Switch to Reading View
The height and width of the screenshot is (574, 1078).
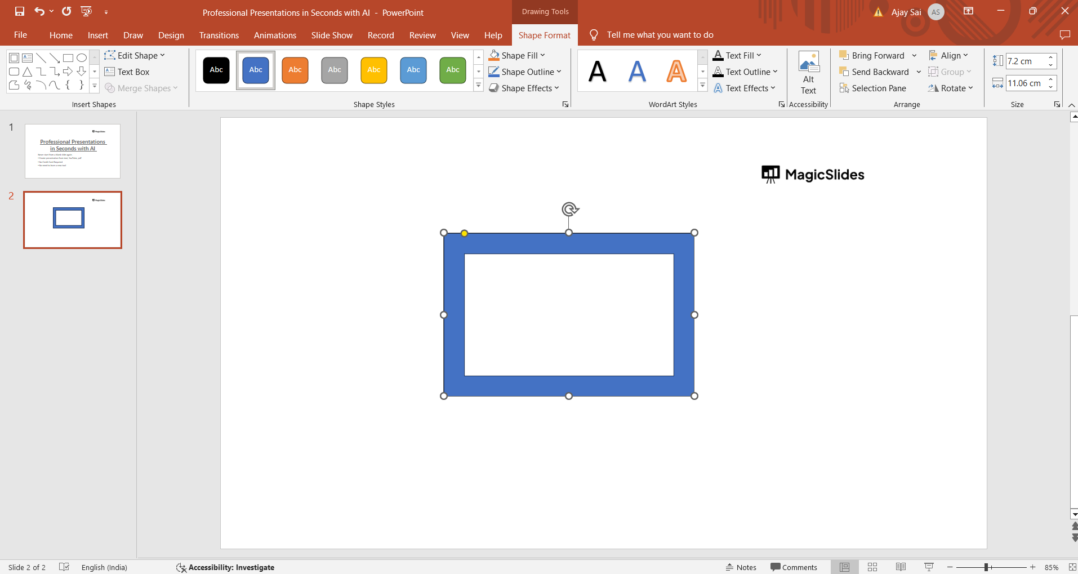click(901, 567)
